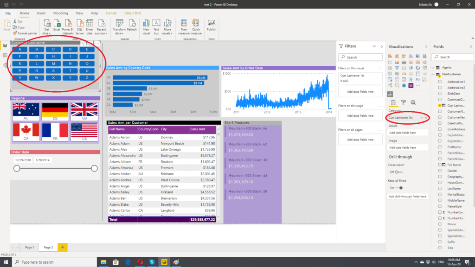The height and width of the screenshot is (267, 475).
Task: Choose the map globe visualization
Action: pyautogui.click(x=390, y=74)
